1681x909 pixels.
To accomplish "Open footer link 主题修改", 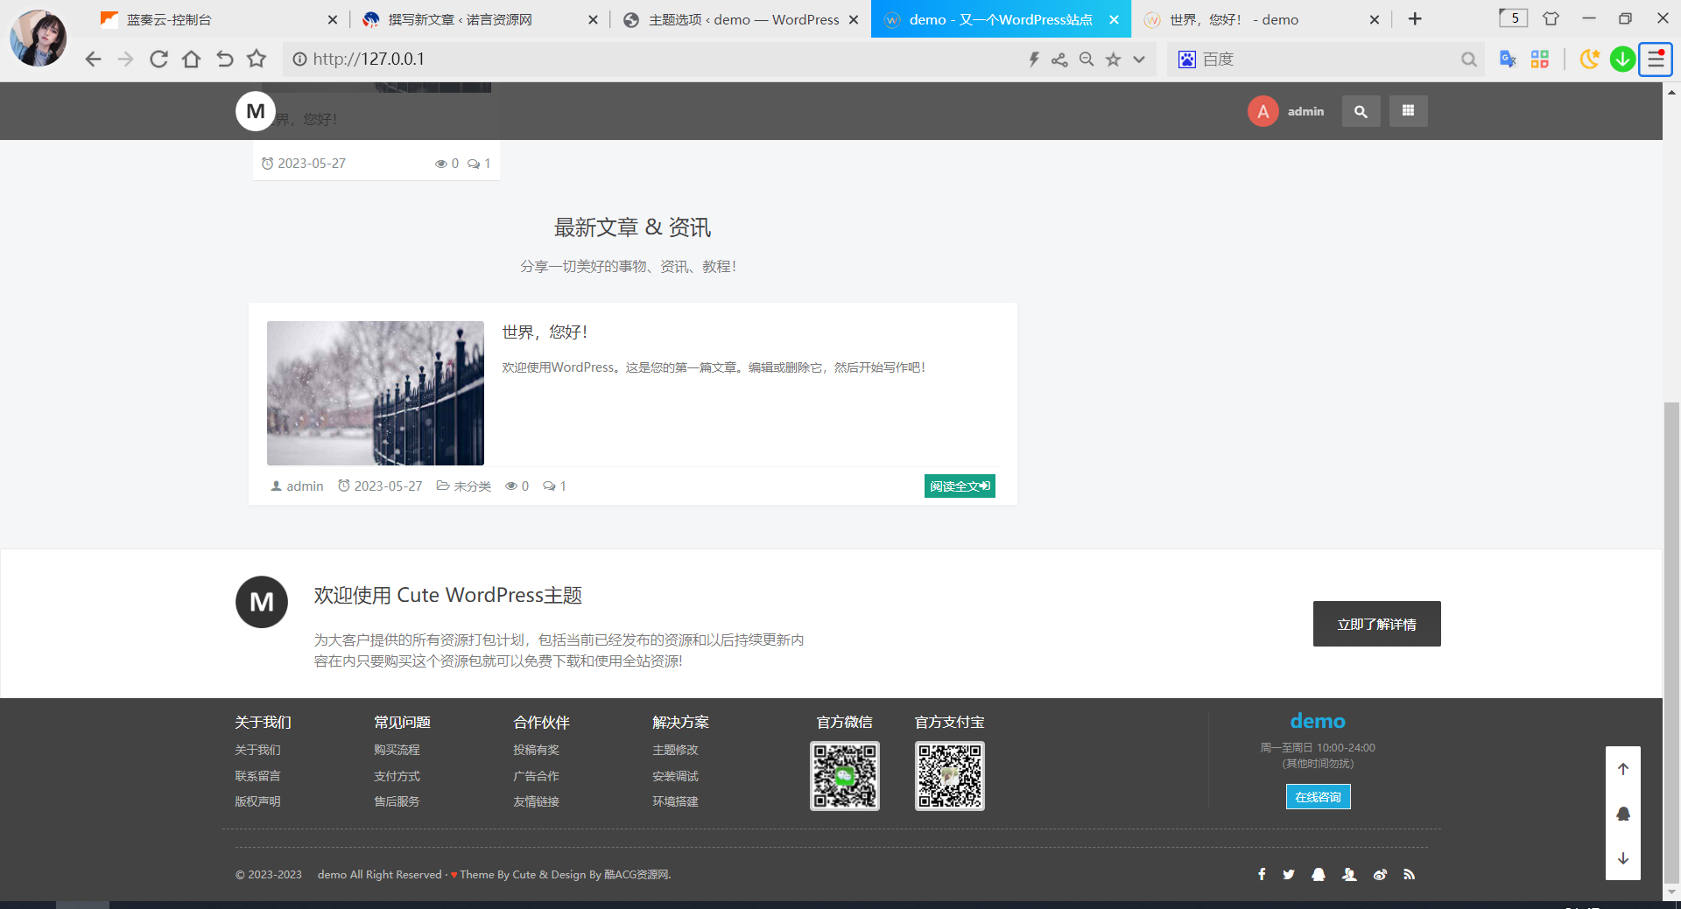I will (x=675, y=750).
